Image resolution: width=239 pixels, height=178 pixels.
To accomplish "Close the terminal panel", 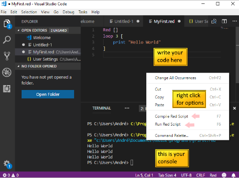I will (235, 108).
